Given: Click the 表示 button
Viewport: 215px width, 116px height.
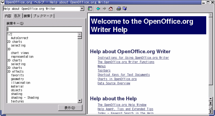Looking at the screenshot, I should [x=70, y=108].
